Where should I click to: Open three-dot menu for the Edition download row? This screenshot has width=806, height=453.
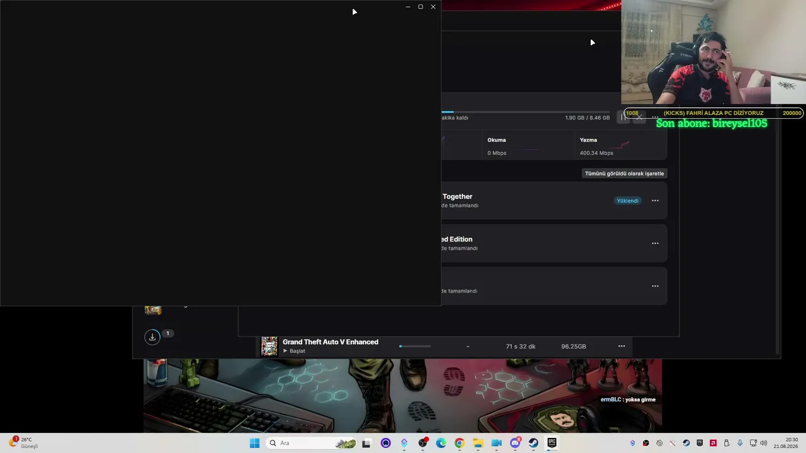[655, 243]
